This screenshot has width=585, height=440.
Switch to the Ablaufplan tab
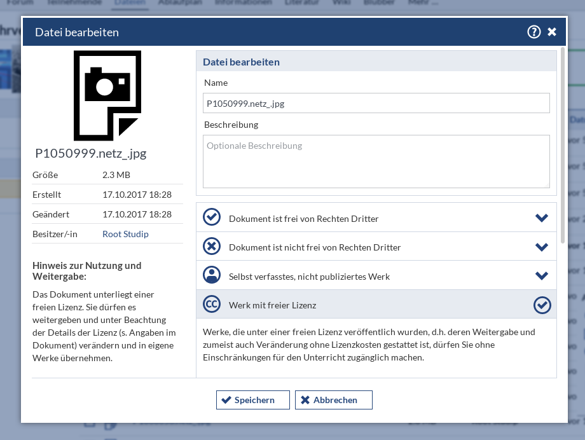point(180,3)
